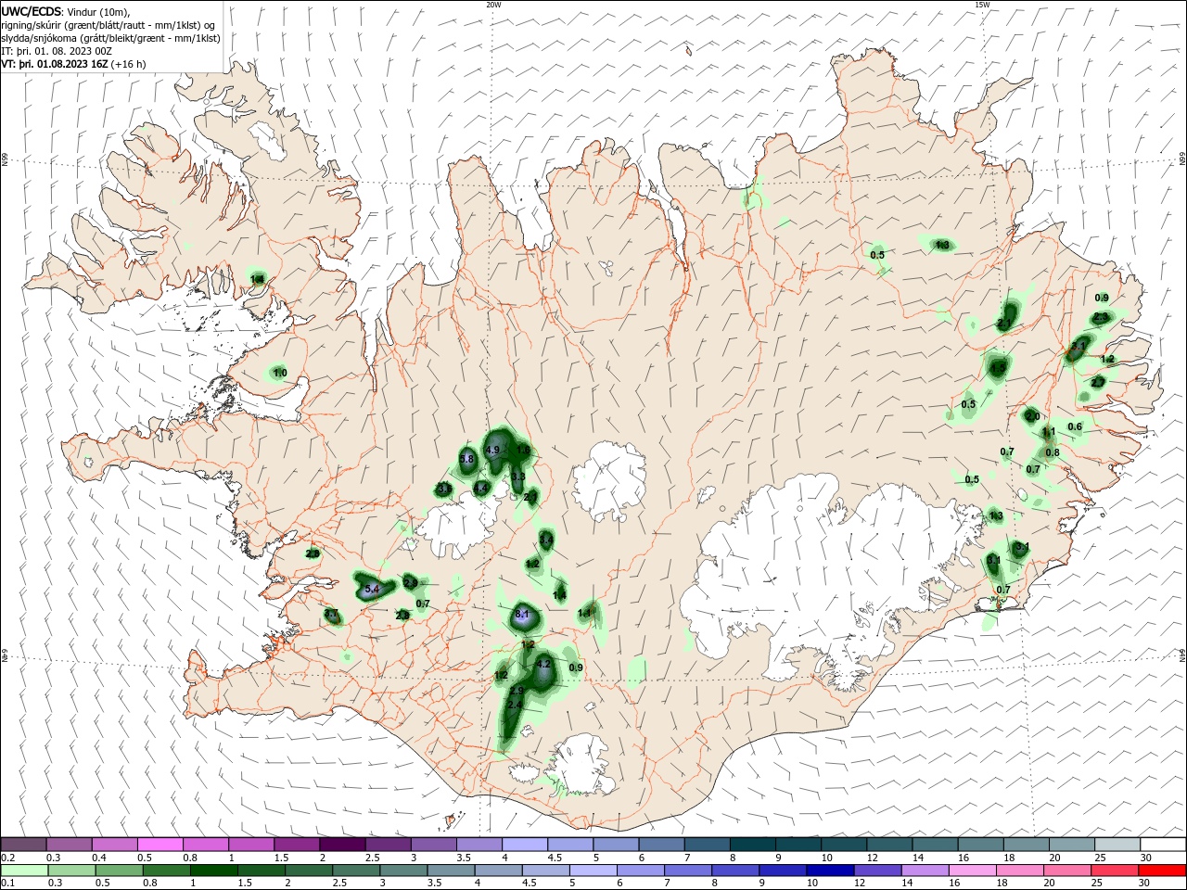This screenshot has width=1187, height=890.
Task: Select the 'slydda/snjókoma' description line
Action: (x=111, y=38)
